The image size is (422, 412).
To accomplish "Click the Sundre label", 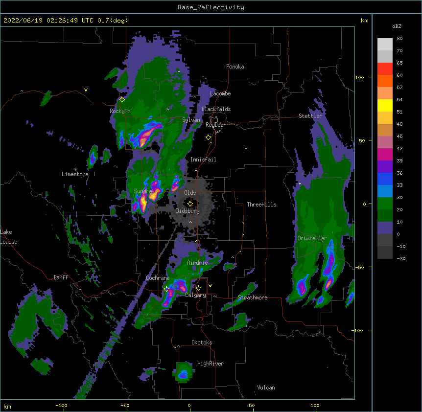I will point(143,191).
